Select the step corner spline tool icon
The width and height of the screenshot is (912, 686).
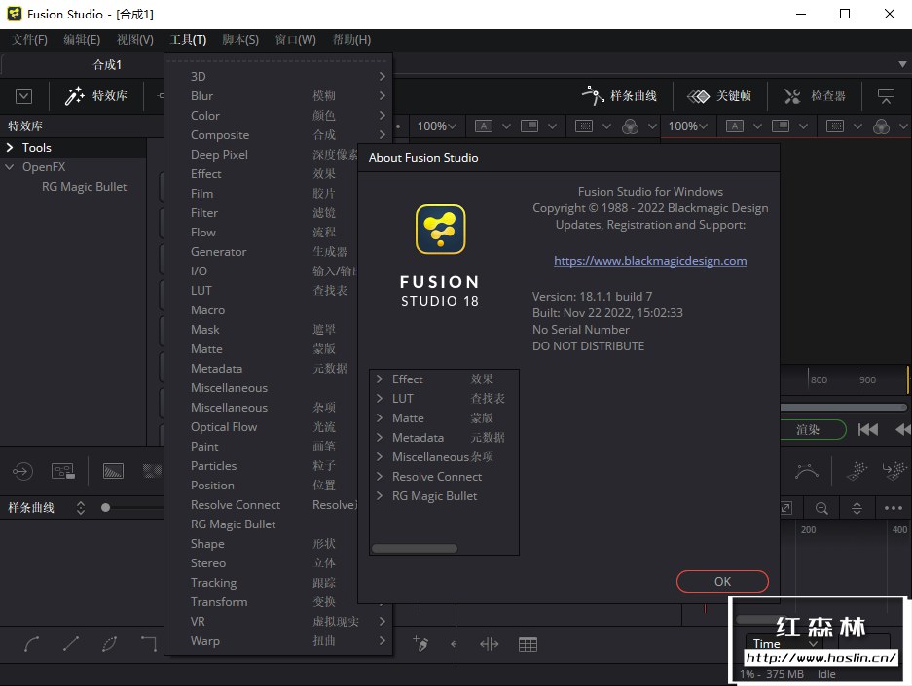[x=149, y=643]
